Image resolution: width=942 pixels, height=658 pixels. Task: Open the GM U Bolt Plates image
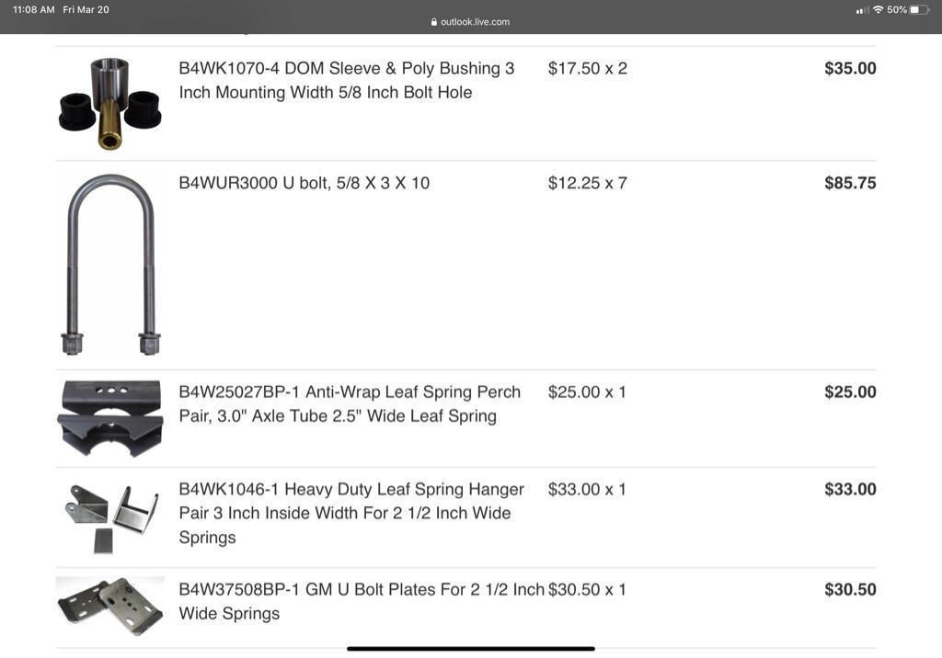[110, 605]
